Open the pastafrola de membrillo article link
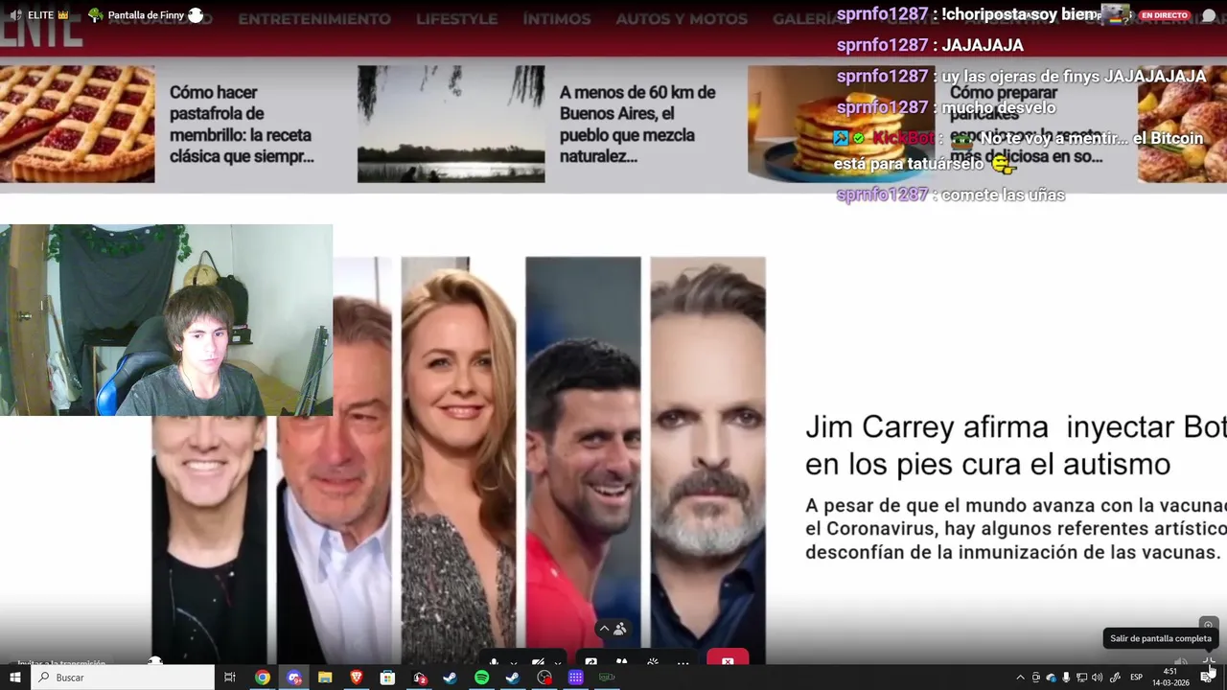Image resolution: width=1227 pixels, height=690 pixels. pos(242,125)
